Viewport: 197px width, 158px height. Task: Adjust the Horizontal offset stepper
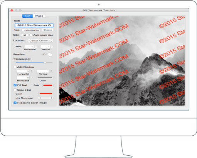click(36, 47)
